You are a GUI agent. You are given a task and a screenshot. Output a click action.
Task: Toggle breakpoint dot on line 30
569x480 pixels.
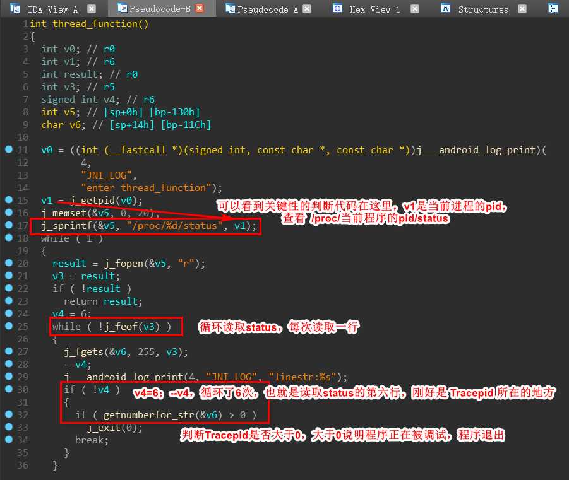pyautogui.click(x=9, y=389)
